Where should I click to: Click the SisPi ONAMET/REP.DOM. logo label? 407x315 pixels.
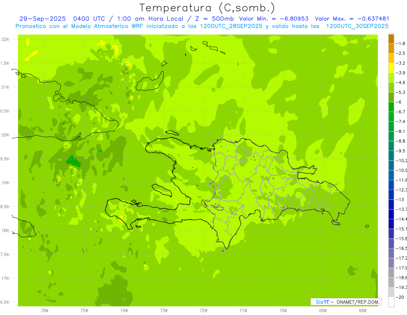pos(346,302)
